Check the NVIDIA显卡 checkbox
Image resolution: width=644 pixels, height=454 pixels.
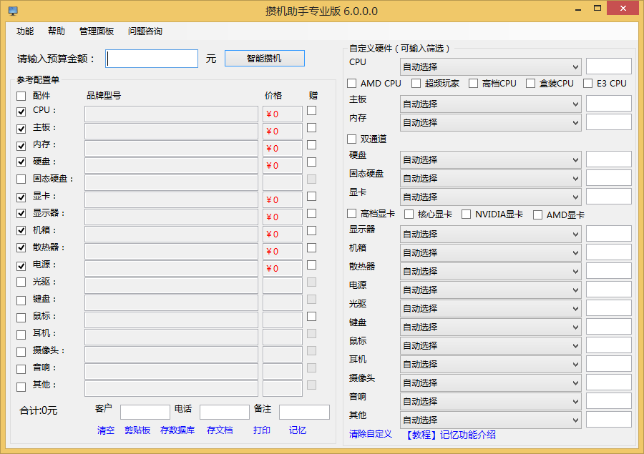pyautogui.click(x=467, y=214)
